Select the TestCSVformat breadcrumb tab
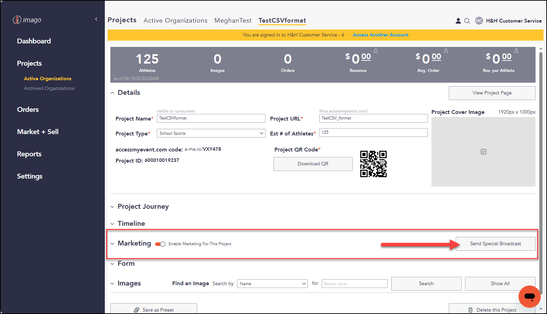 [x=282, y=20]
